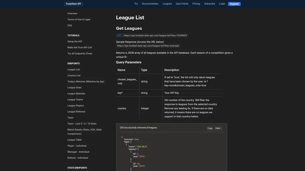Open the Team endpoint link
Image resolution: width=305 pixels, height=171 pixels.
coord(70,118)
